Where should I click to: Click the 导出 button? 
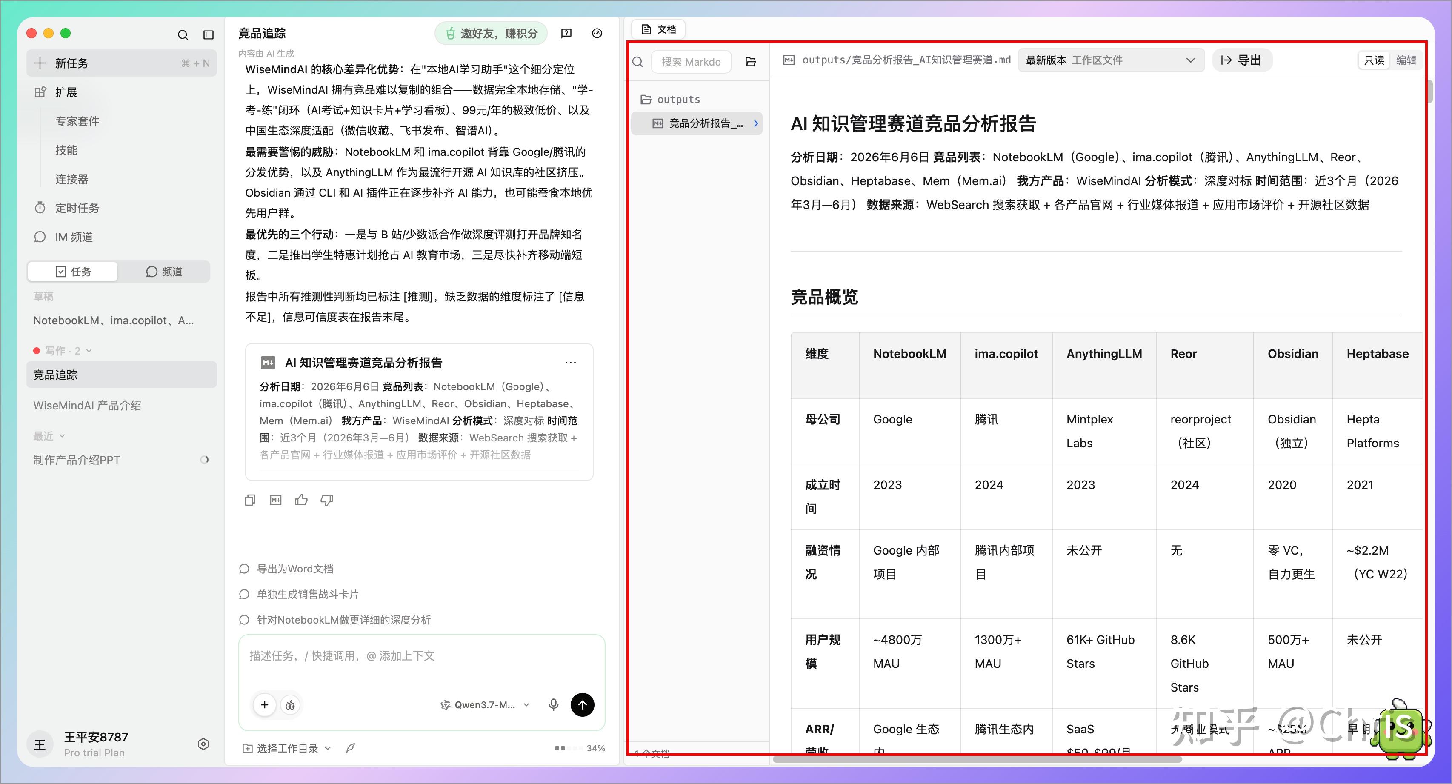tap(1242, 60)
